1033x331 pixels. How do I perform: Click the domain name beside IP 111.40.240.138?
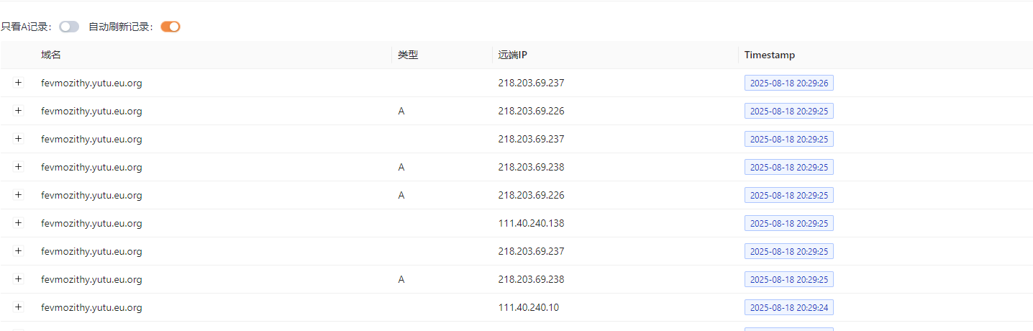pyautogui.click(x=91, y=223)
